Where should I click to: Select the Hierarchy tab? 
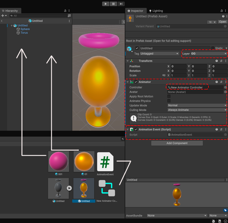point(11,11)
